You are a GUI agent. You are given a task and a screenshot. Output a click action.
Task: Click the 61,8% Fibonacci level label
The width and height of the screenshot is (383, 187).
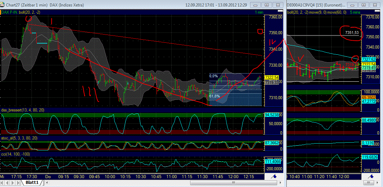click(x=214, y=96)
